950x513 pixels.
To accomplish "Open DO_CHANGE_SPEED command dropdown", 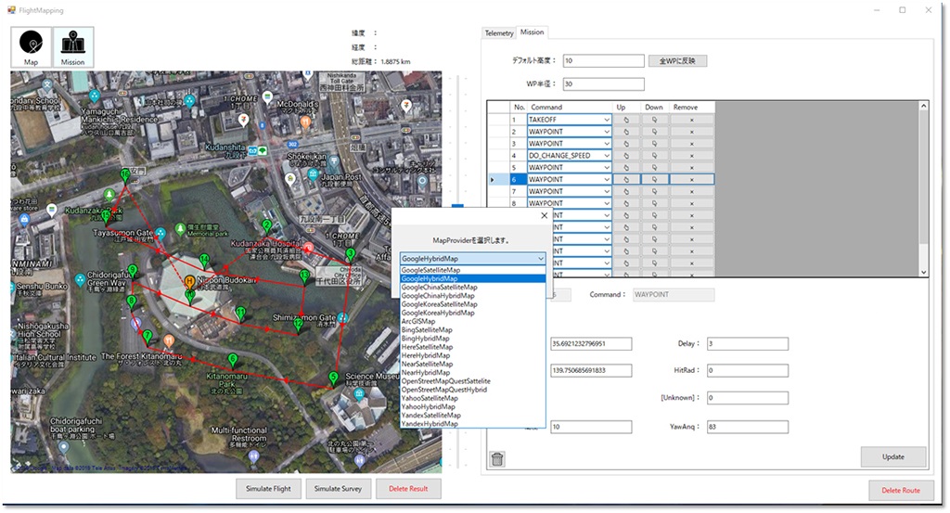I will (606, 156).
